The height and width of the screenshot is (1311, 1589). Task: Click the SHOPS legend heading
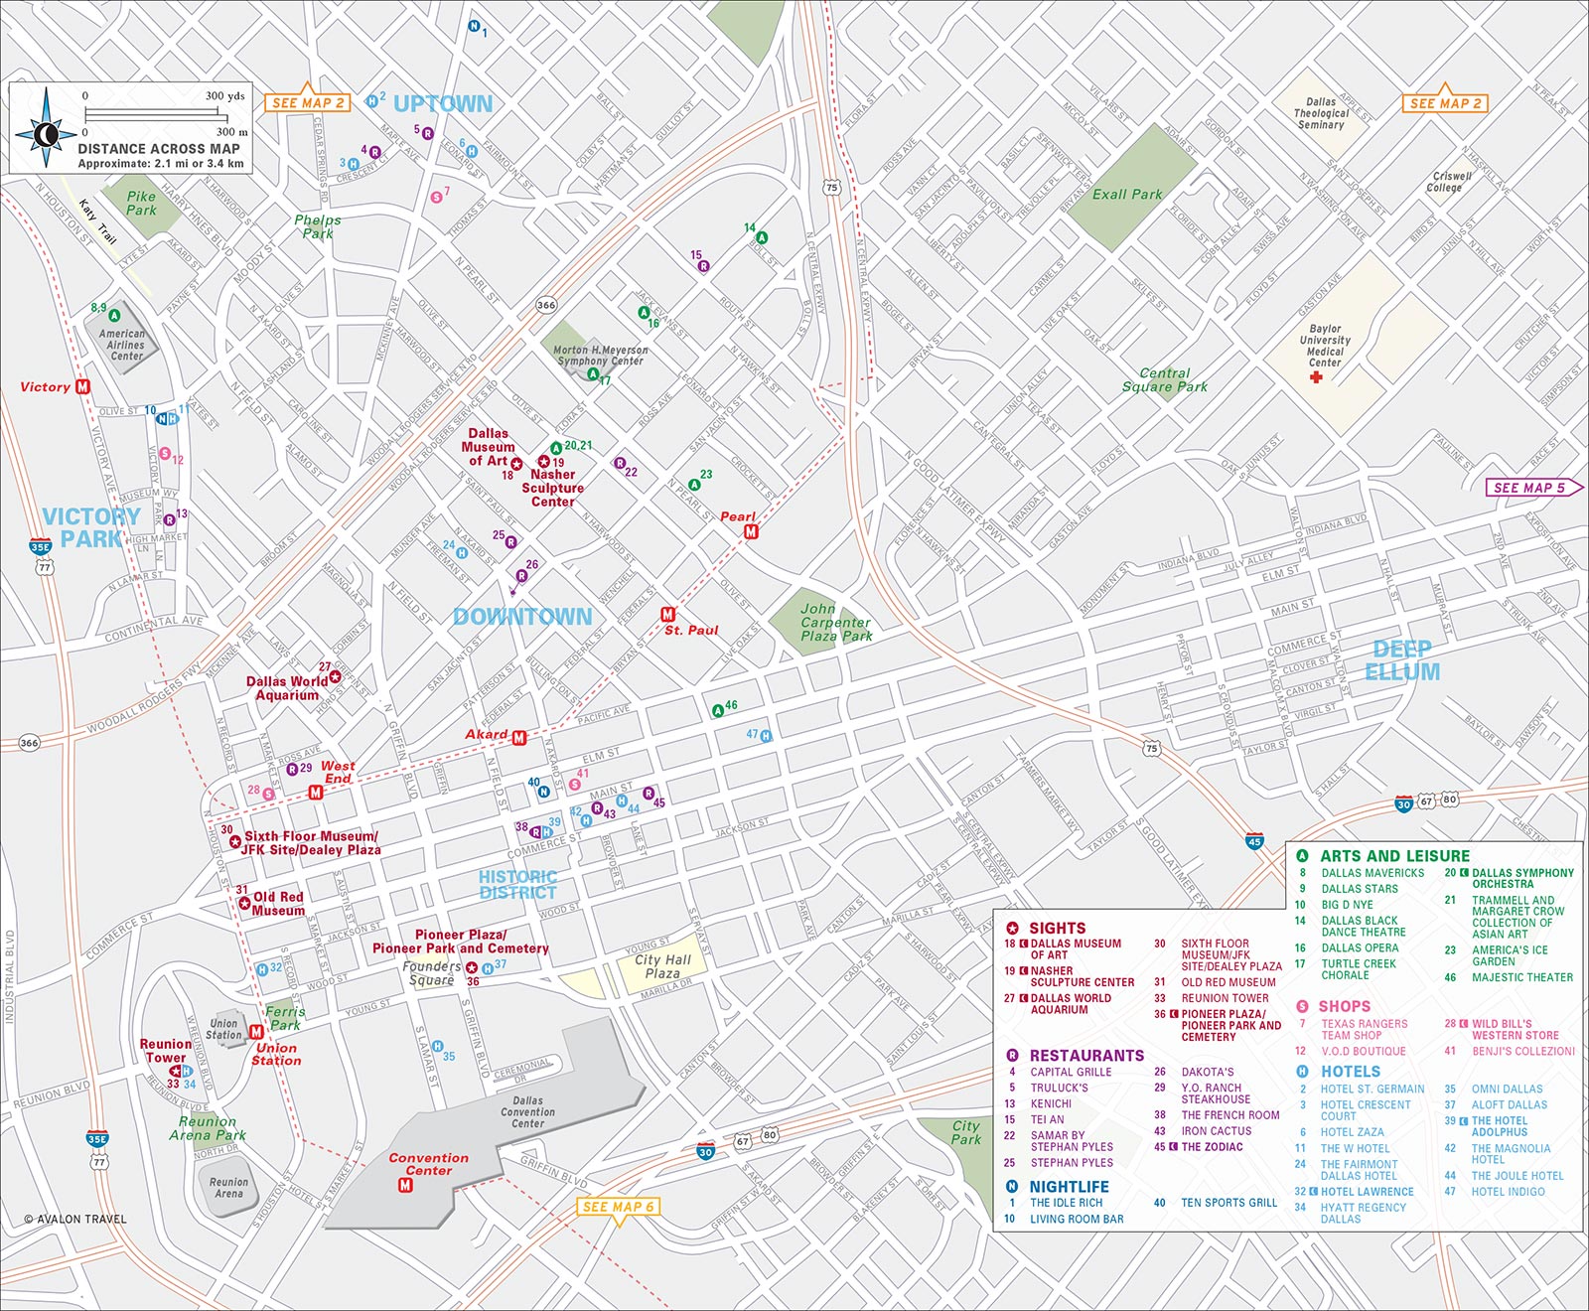(x=1344, y=1006)
